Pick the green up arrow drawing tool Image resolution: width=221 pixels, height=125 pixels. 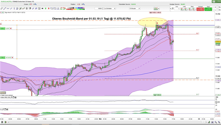pos(45,8)
